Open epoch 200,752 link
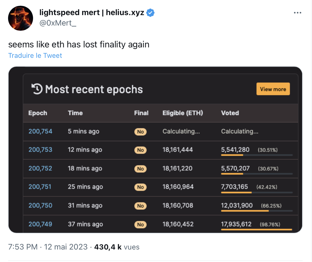Viewport: 312px width, 262px height. tap(40, 169)
